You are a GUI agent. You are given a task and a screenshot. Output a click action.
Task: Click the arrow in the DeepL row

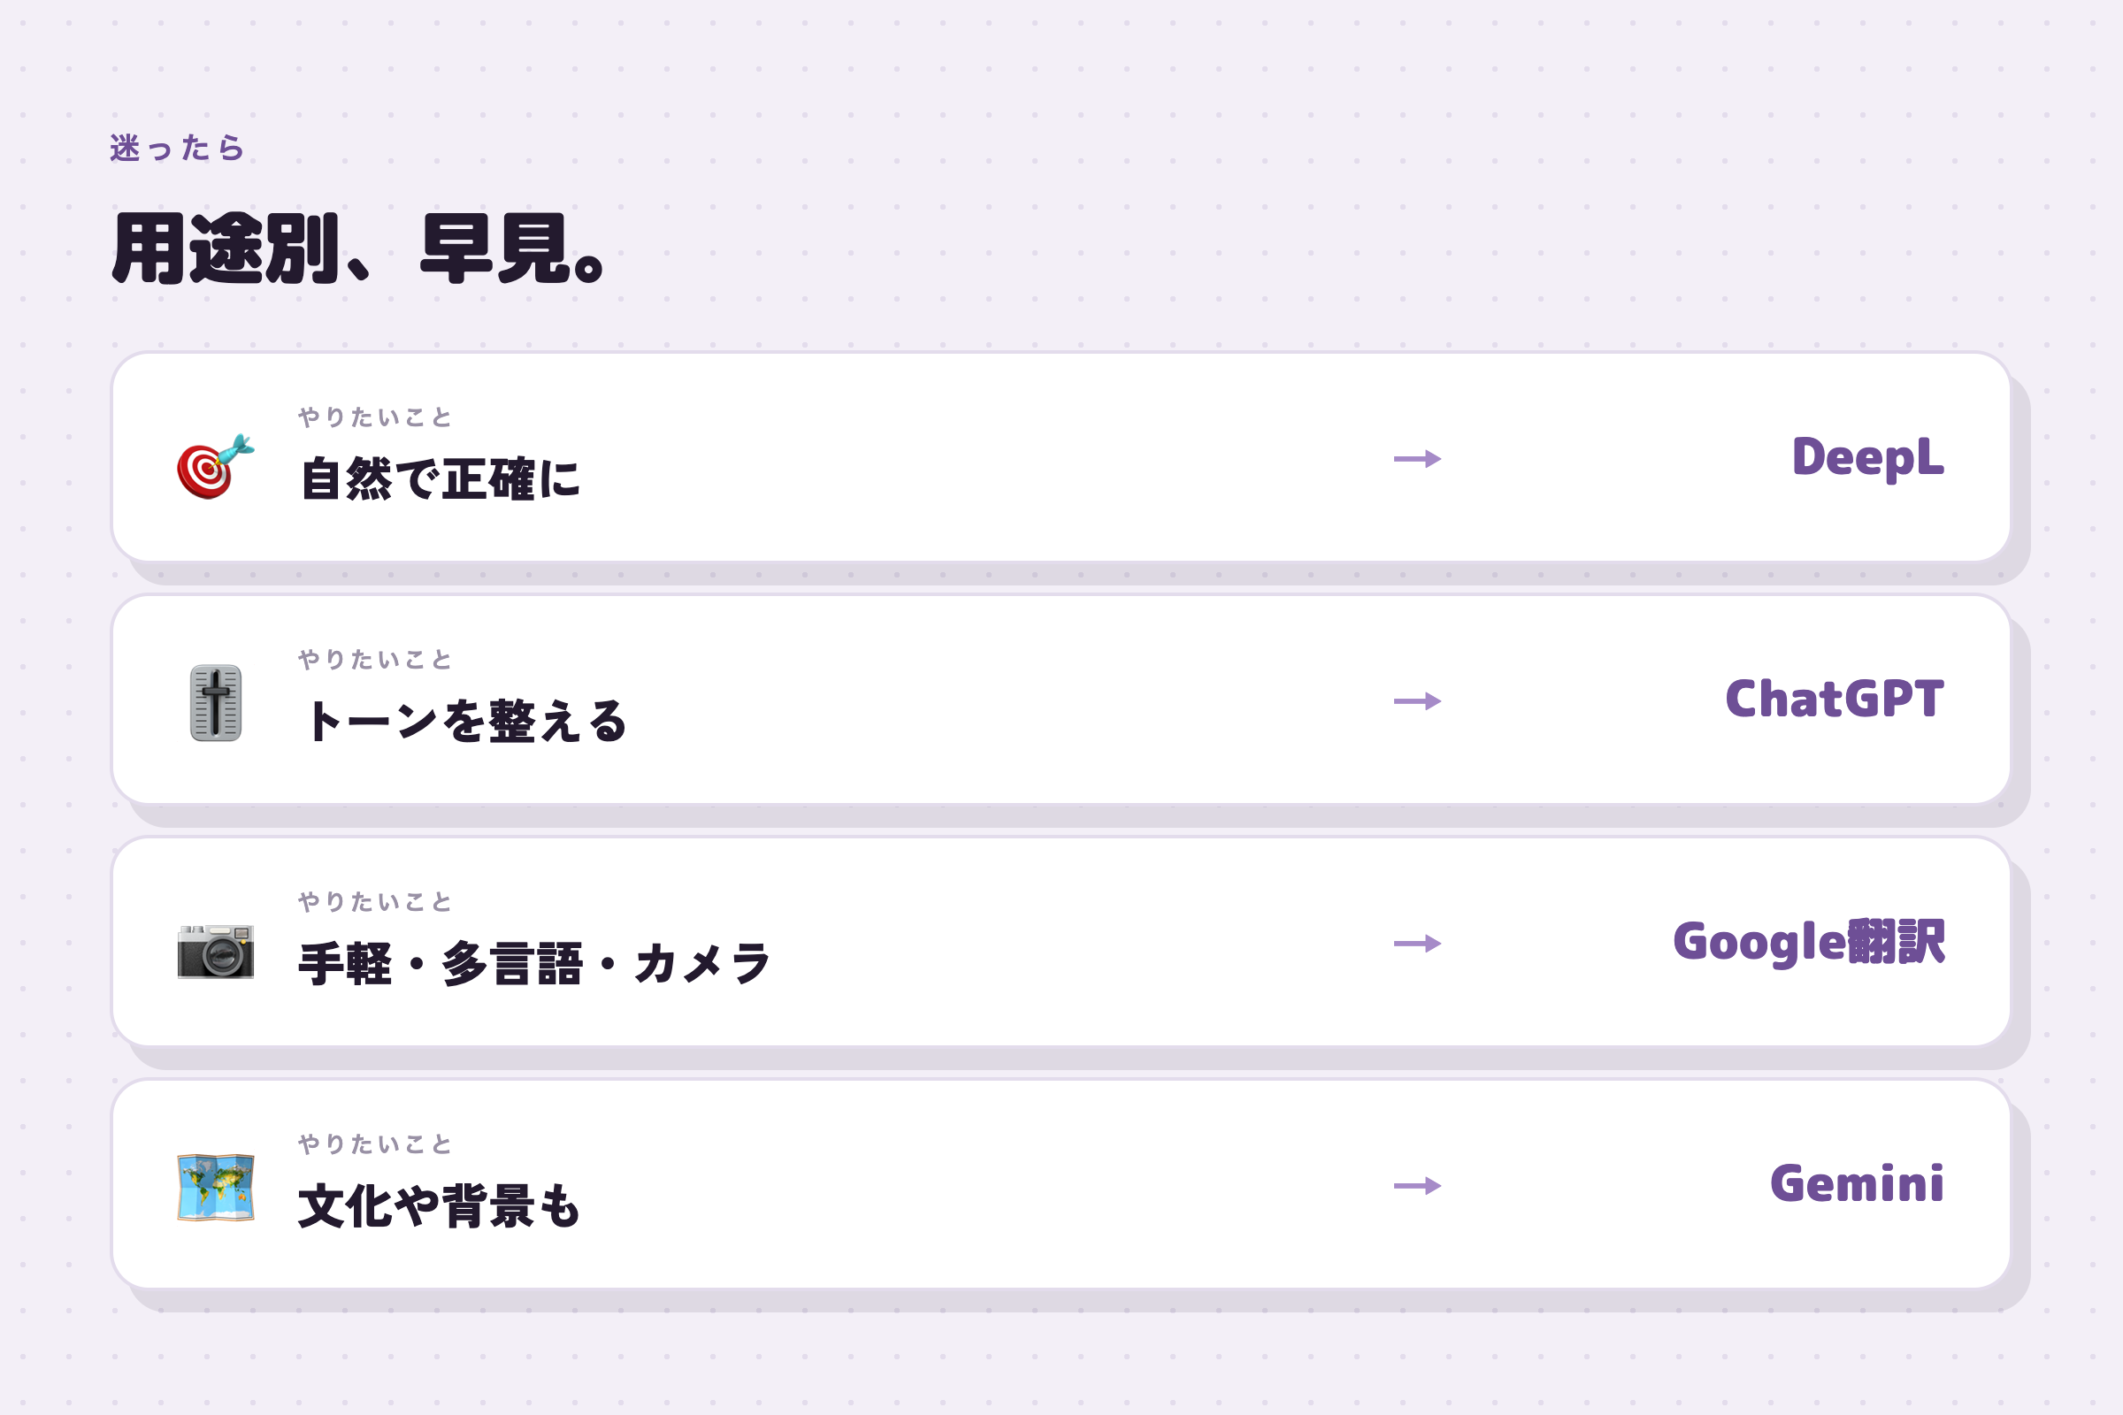click(x=1417, y=459)
